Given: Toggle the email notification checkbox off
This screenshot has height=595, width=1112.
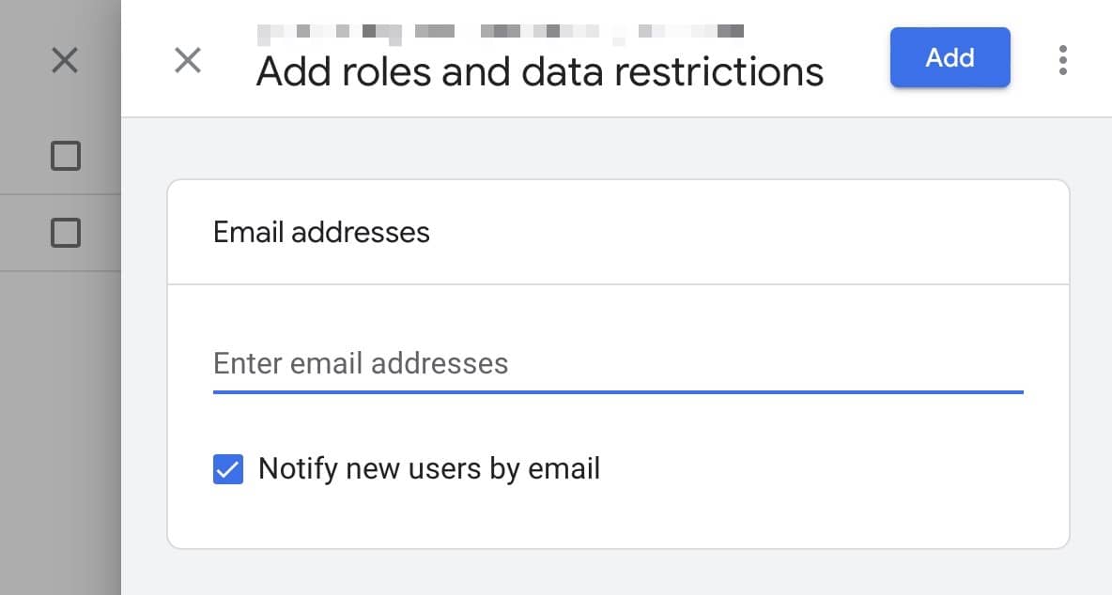Looking at the screenshot, I should tap(226, 468).
